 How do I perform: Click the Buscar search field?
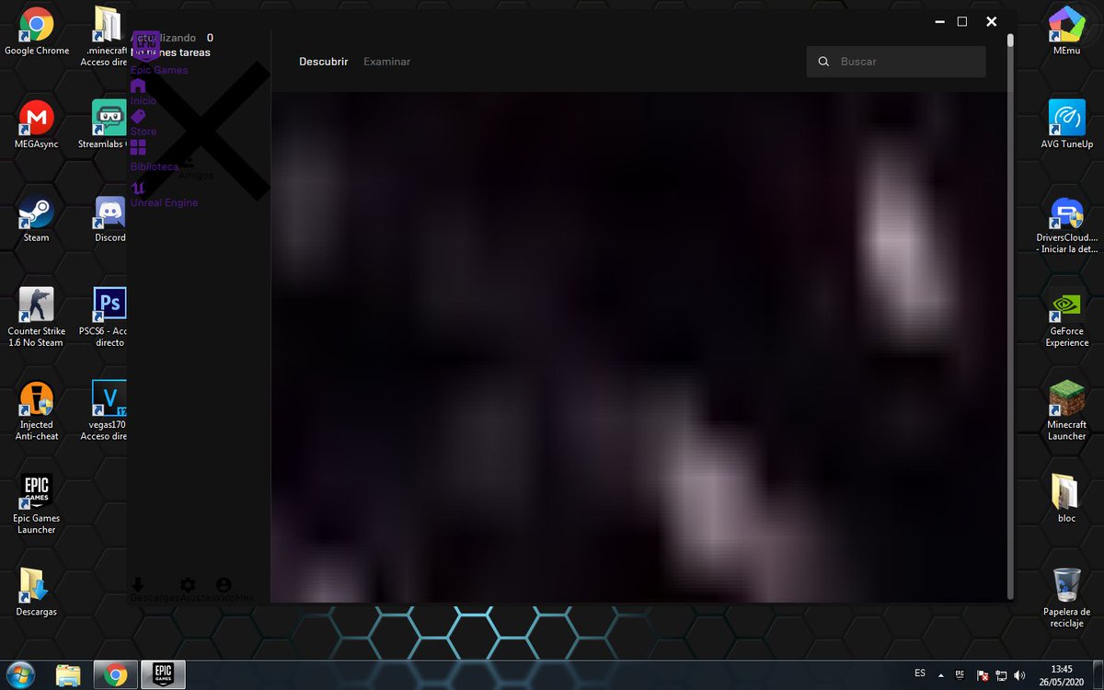point(896,62)
